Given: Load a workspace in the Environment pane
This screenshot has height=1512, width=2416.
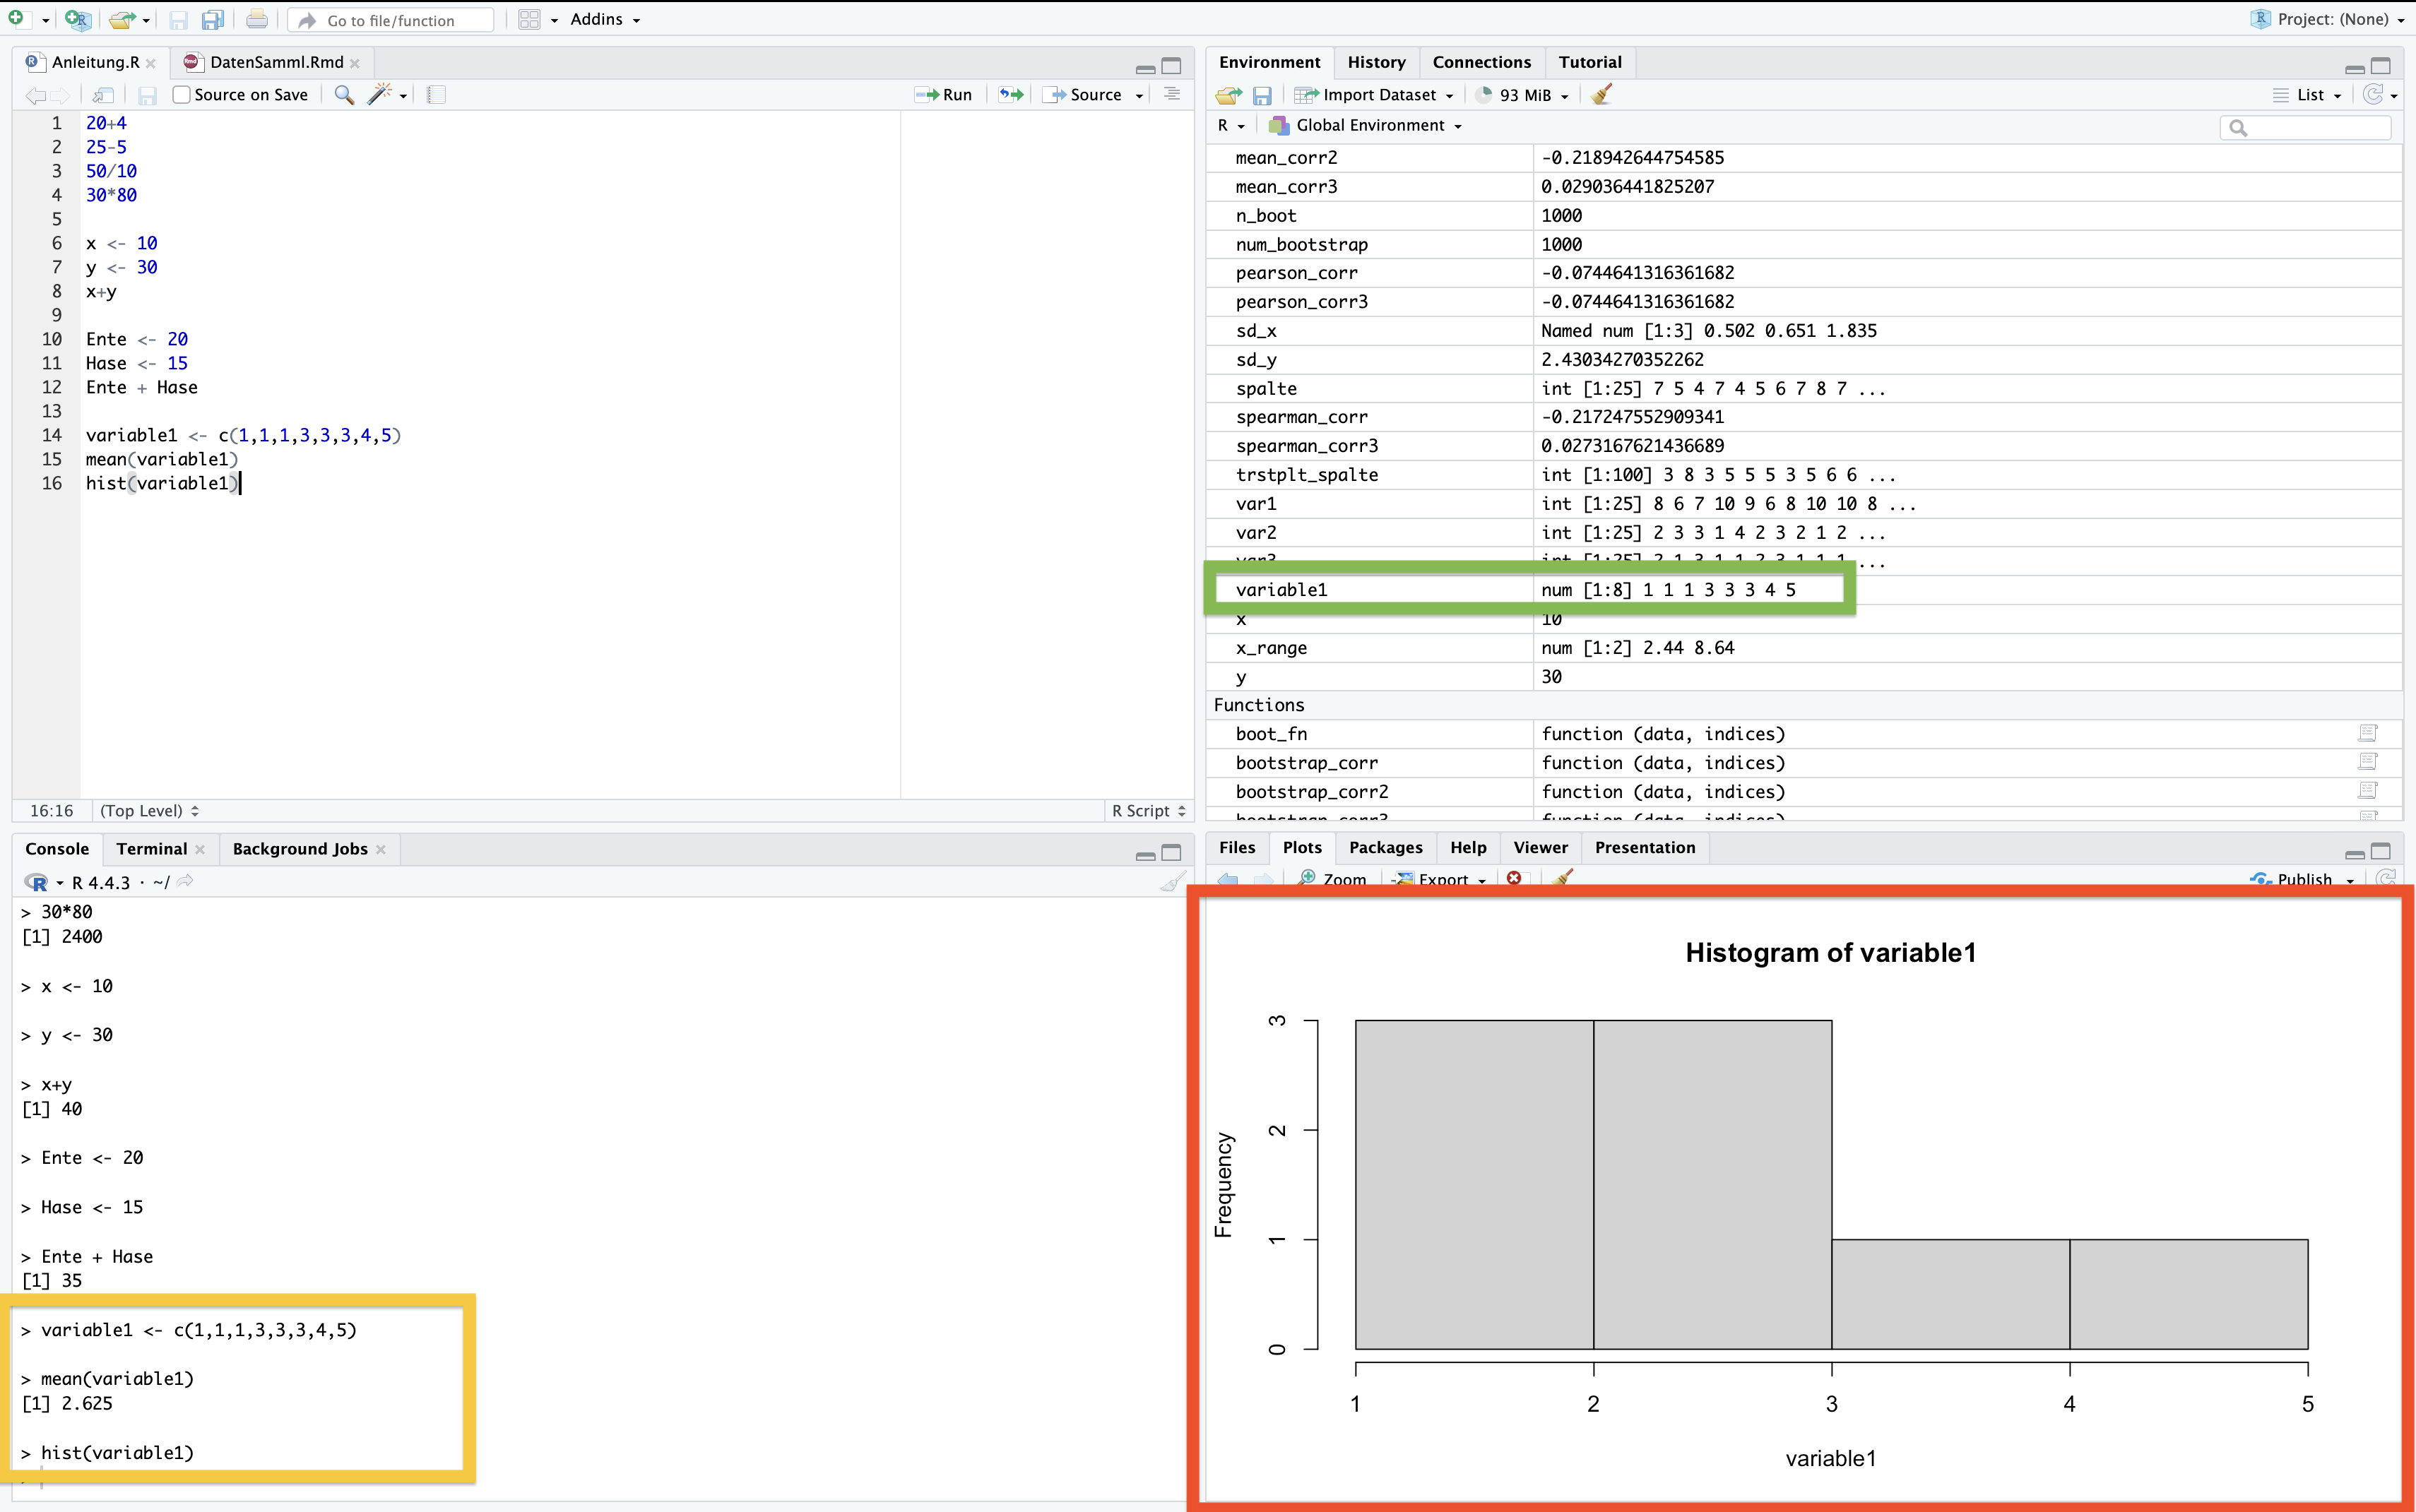Looking at the screenshot, I should (x=1228, y=95).
